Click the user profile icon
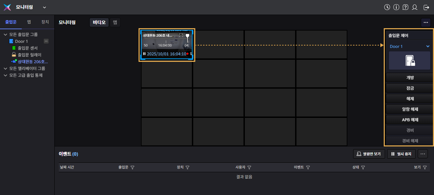Image resolution: width=434 pixels, height=195 pixels. click(414, 7)
